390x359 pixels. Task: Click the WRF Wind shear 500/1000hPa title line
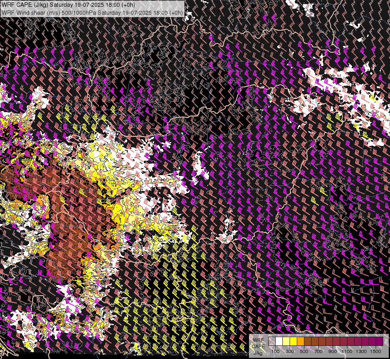(92, 12)
